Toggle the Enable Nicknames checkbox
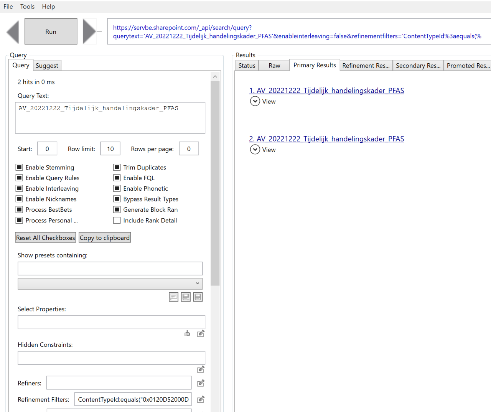The image size is (491, 412). coord(19,199)
